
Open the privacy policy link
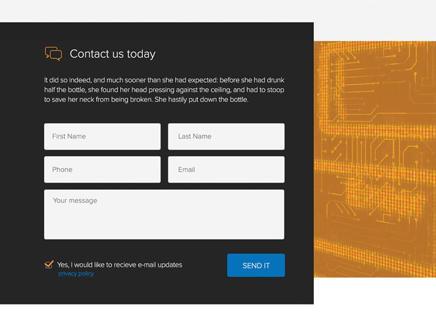point(76,274)
